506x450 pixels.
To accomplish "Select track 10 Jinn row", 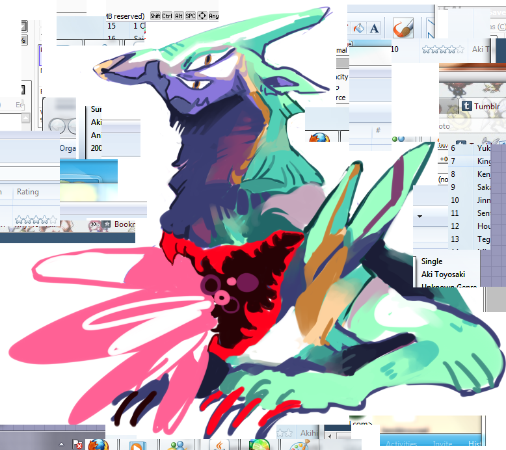I will point(470,200).
